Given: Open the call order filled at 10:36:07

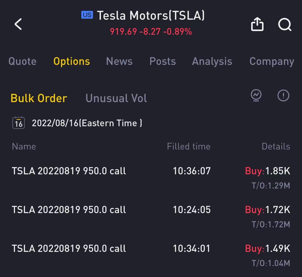Looking at the screenshot, I should (x=151, y=177).
